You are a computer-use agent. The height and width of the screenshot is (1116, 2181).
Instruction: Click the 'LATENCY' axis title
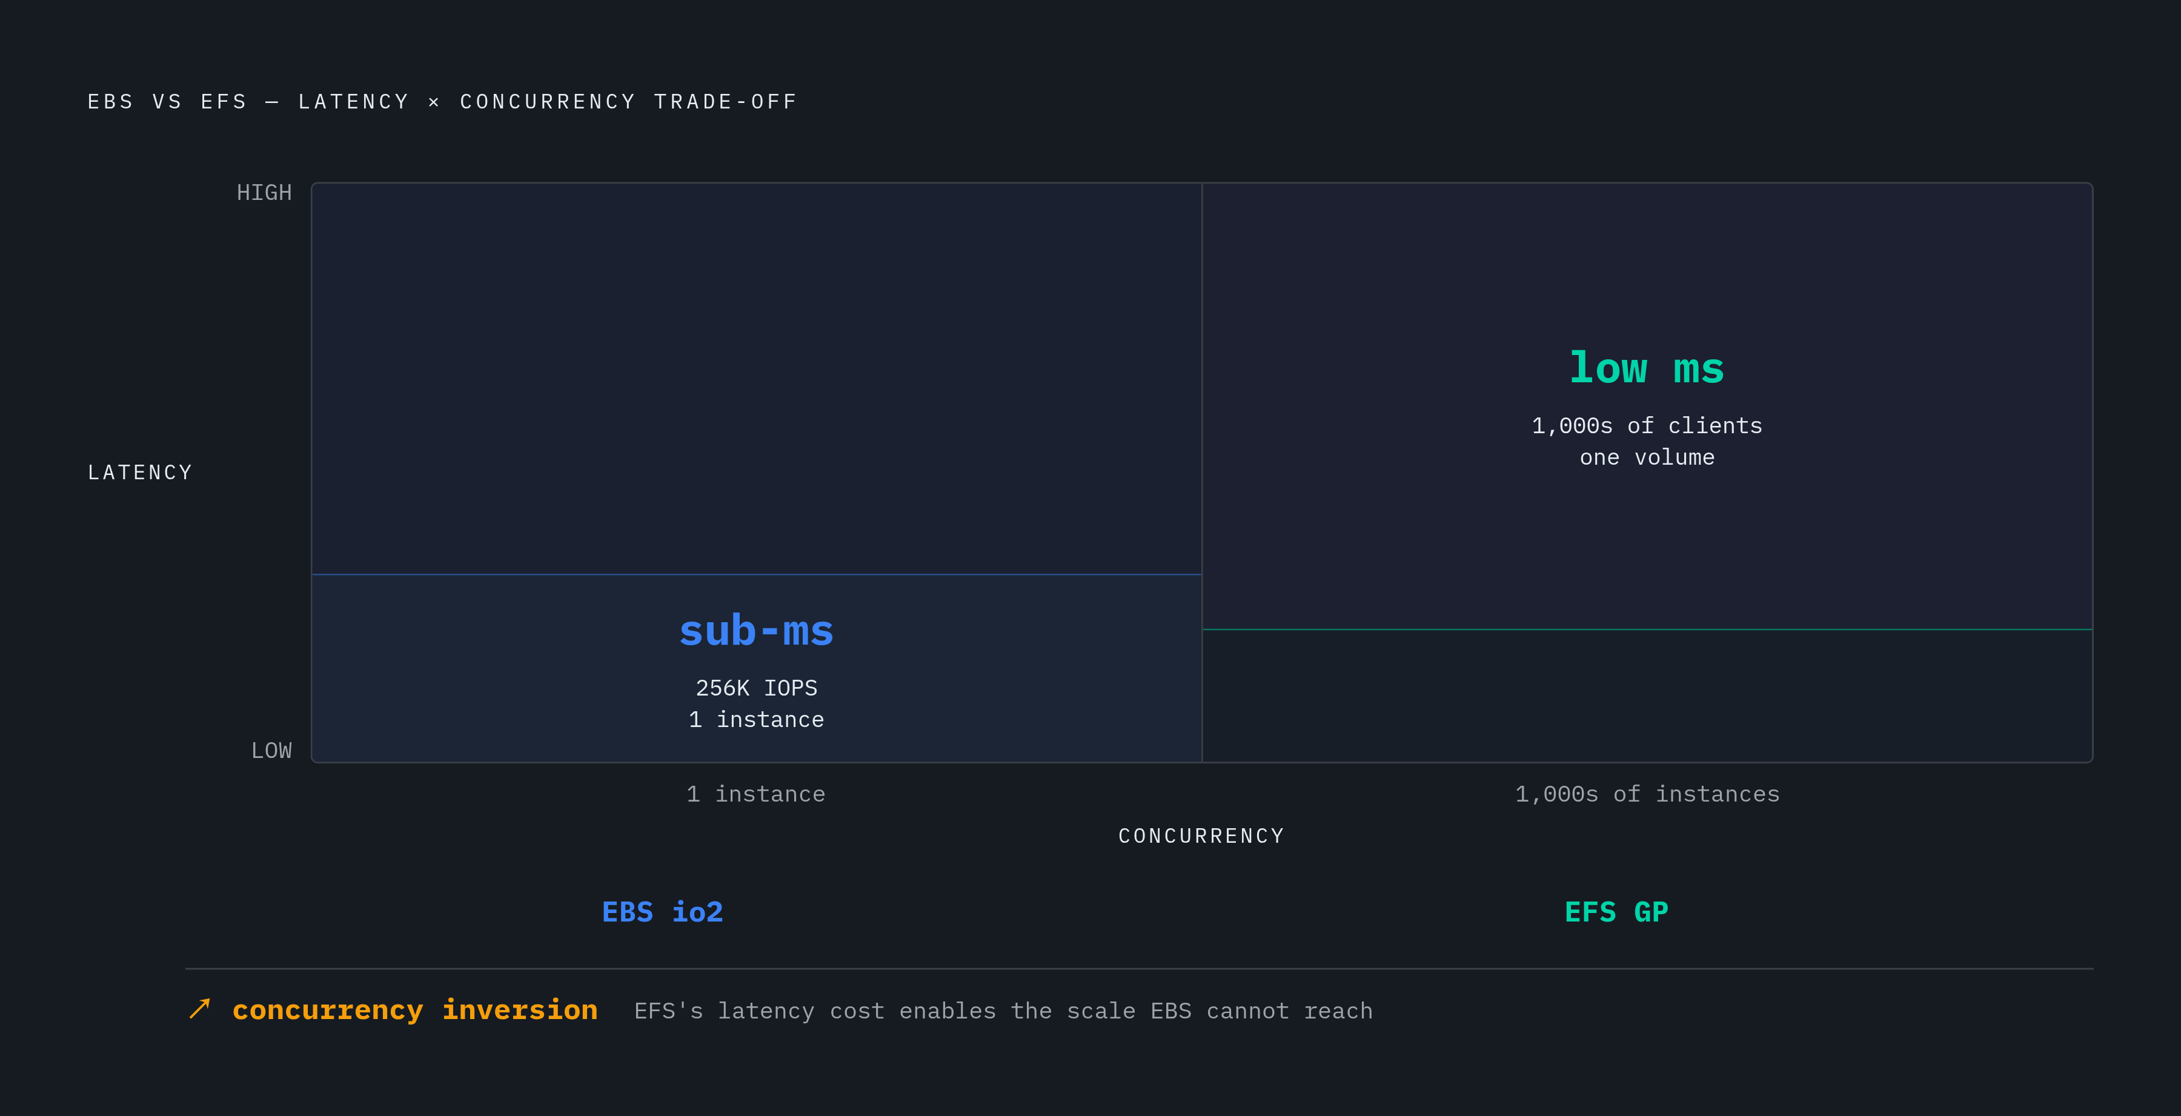[141, 473]
